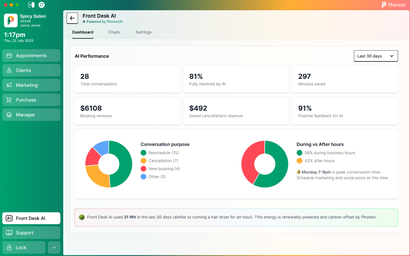Click the 1:17pm clock display
The image size is (410, 256).
point(15,35)
